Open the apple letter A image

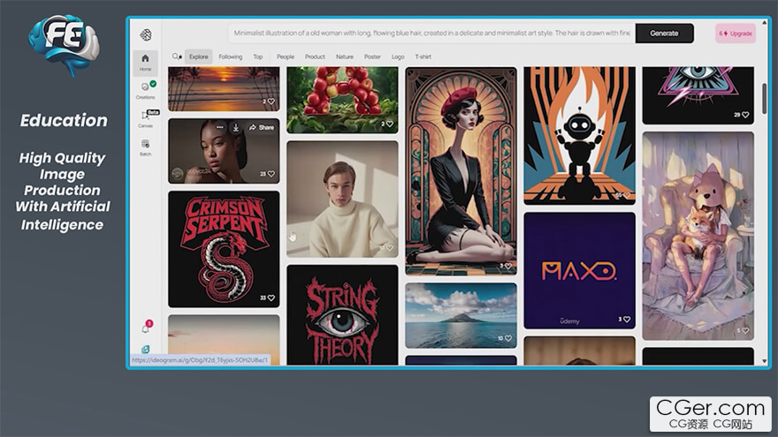pos(342,100)
